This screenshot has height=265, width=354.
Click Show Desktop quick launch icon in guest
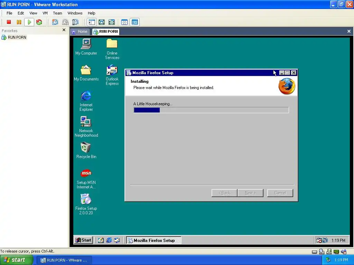101,240
